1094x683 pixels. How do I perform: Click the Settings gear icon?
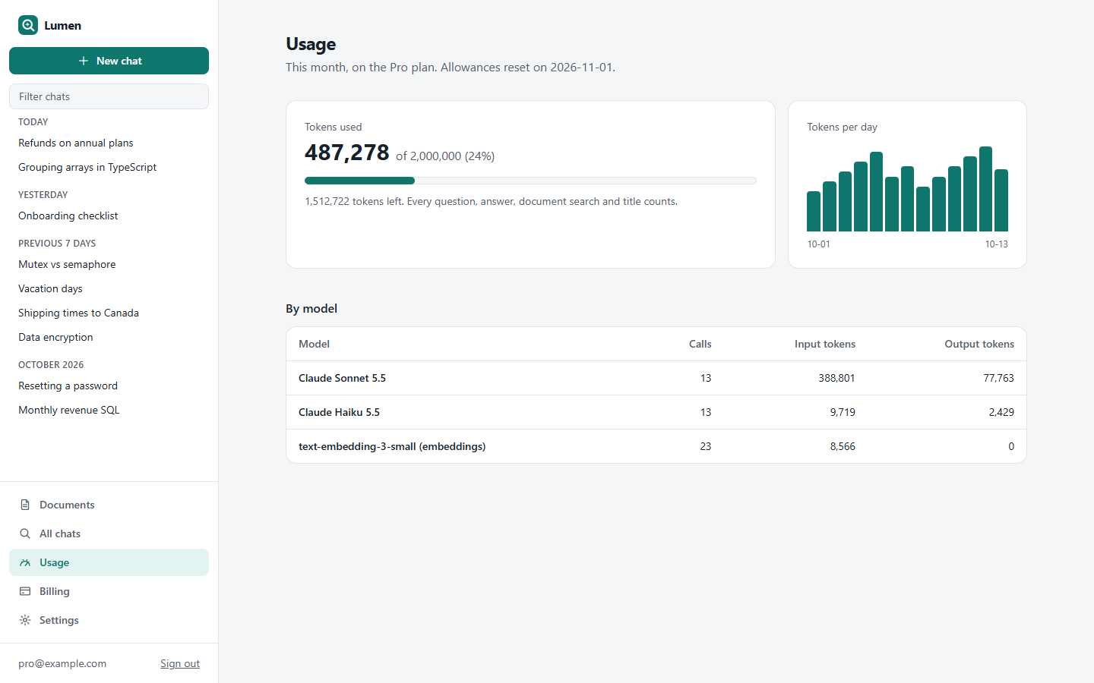point(25,620)
